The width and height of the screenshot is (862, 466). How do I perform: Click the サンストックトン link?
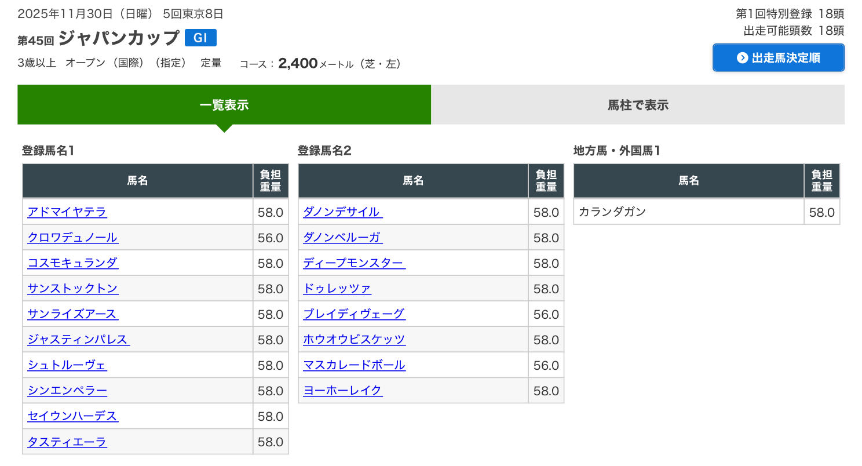(72, 289)
